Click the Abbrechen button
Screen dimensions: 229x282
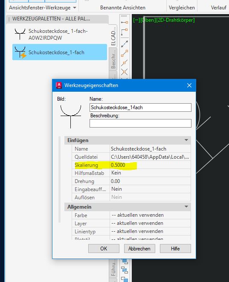pyautogui.click(x=139, y=249)
